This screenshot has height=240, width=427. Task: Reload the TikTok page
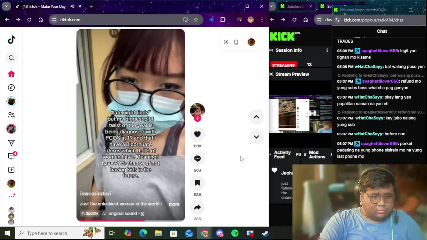29,20
